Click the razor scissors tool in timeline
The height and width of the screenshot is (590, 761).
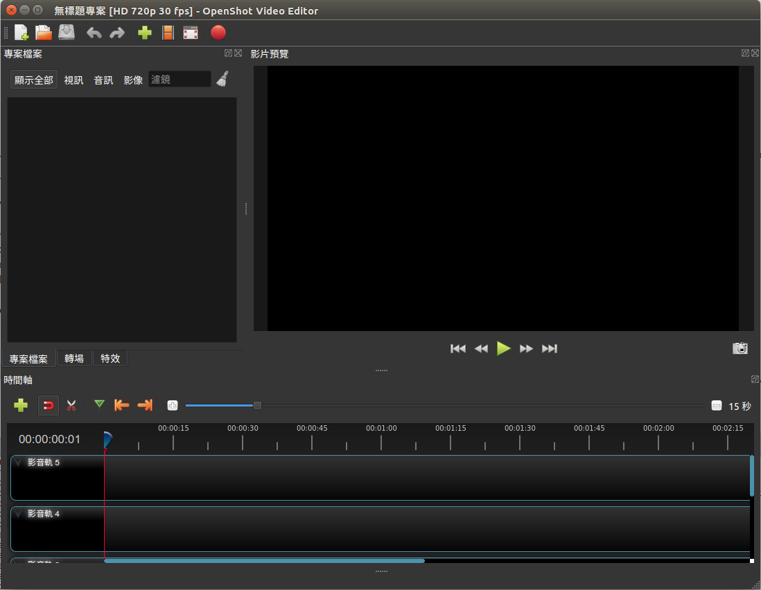pos(71,405)
